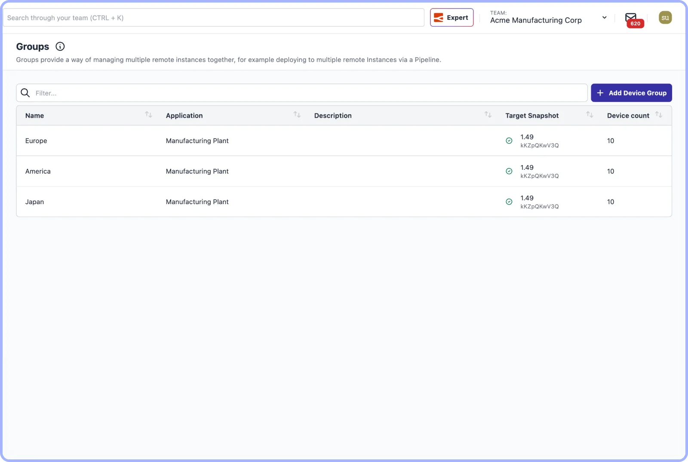Sort by Target Snapshot column arrows

590,115
